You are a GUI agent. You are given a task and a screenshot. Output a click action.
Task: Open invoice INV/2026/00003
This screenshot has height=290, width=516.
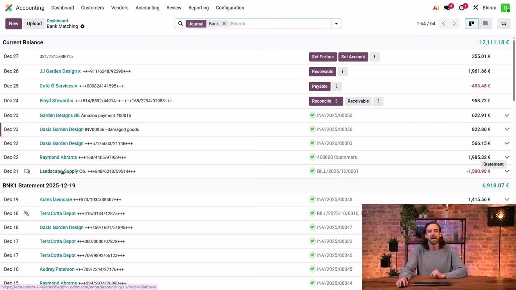point(335,143)
